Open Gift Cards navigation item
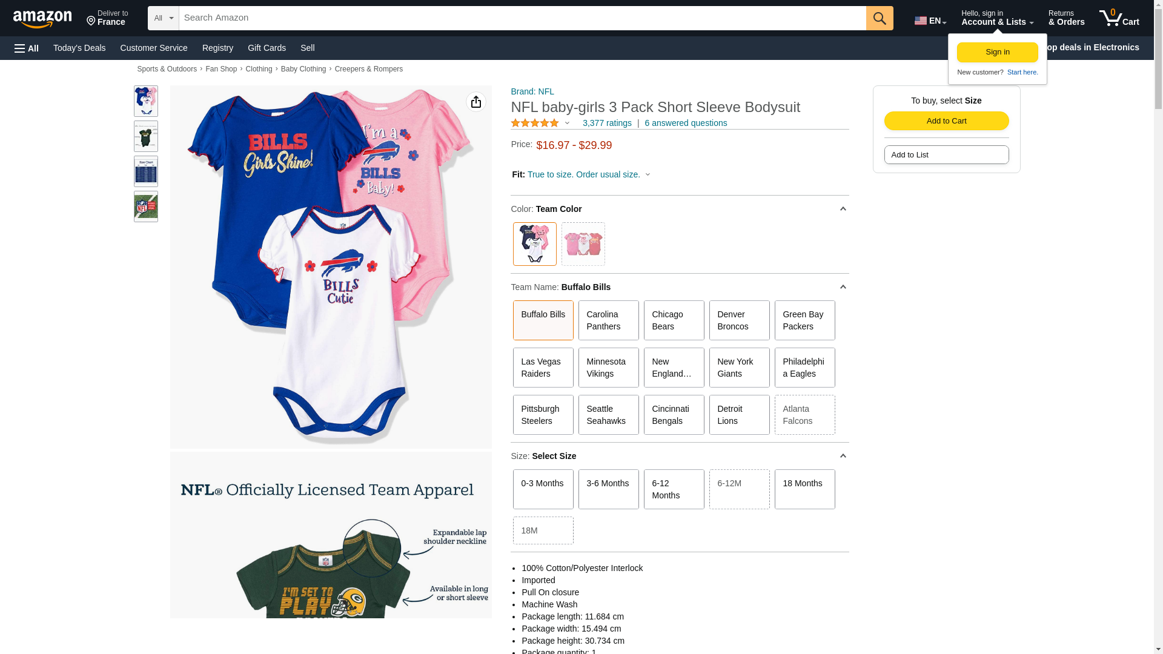 click(x=267, y=48)
